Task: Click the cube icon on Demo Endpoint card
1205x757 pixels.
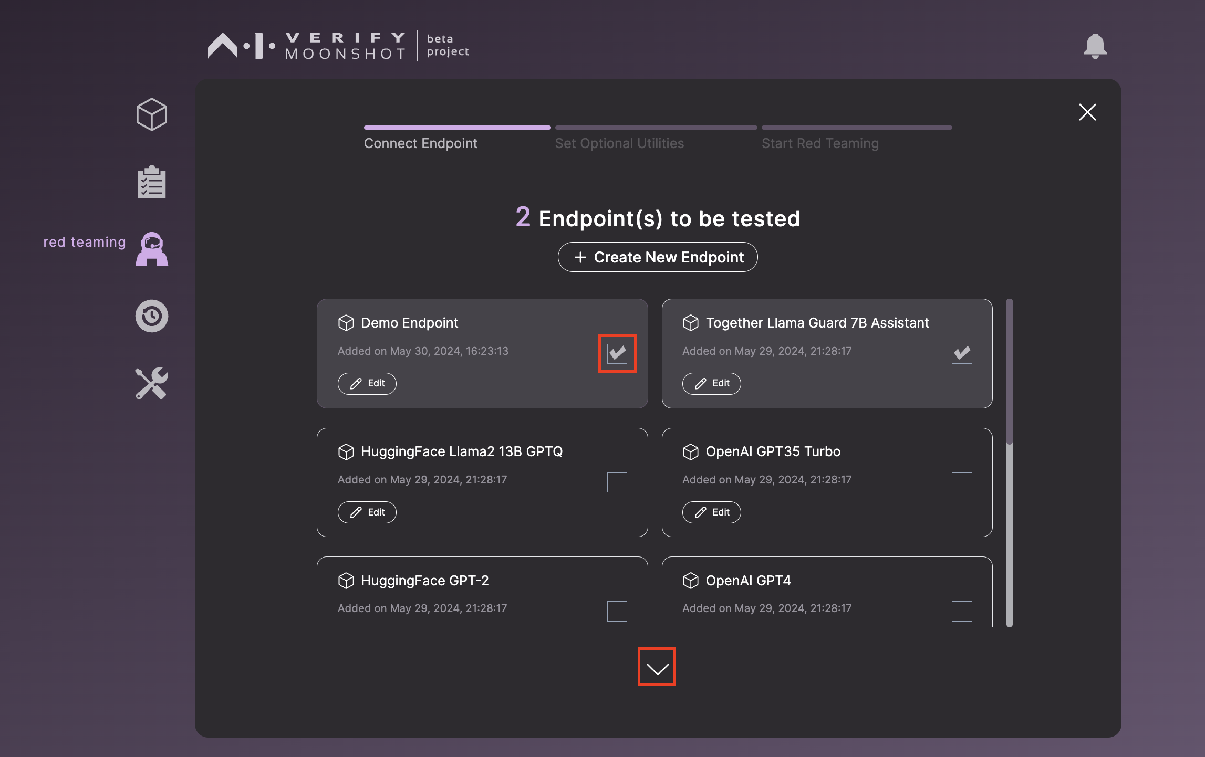Action: [x=346, y=323]
